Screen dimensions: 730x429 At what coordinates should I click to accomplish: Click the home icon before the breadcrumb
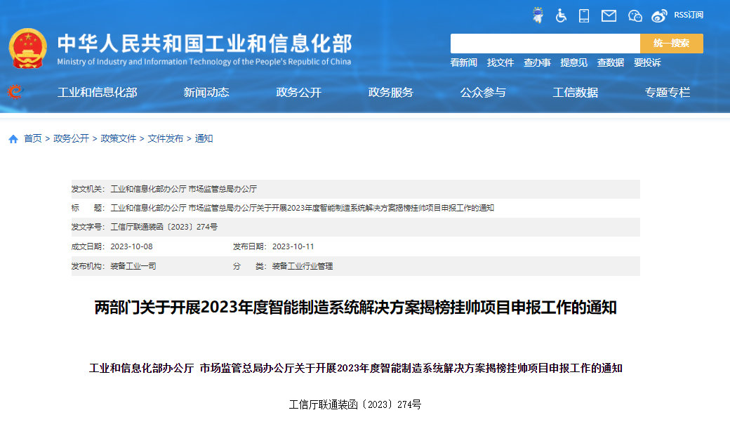pyautogui.click(x=12, y=138)
